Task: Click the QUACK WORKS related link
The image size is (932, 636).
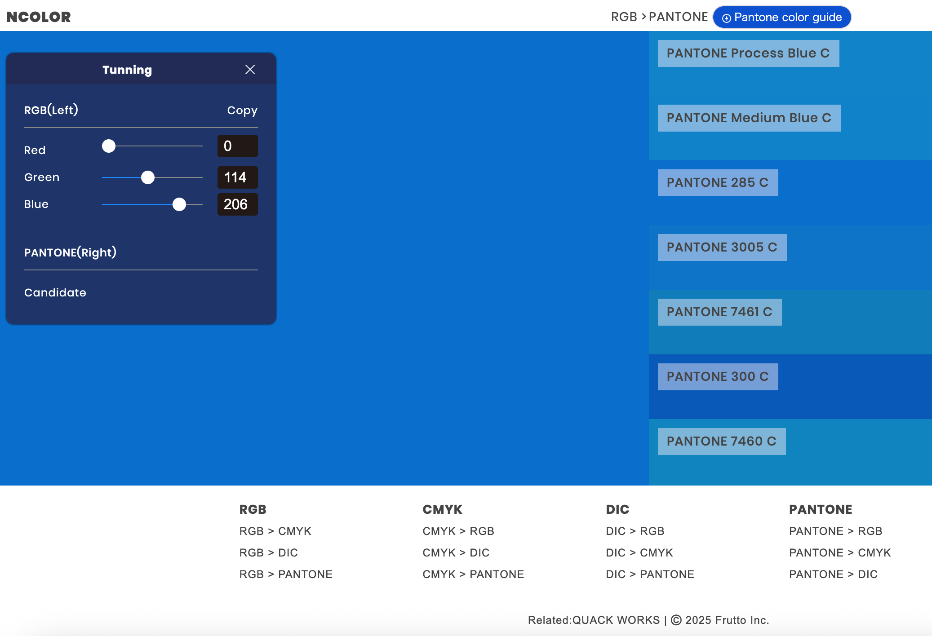Action: click(x=616, y=620)
